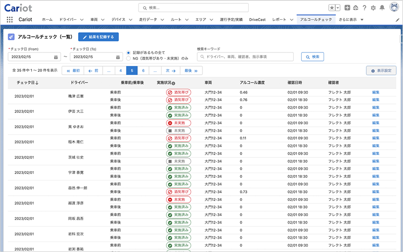403x252 pixels.
Task: Select the NG（酒気帯びあり・未実施）のみ radio option
Action: [x=129, y=58]
